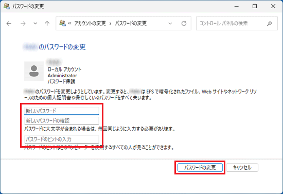Click the 新しいパスワード field

[62, 111]
